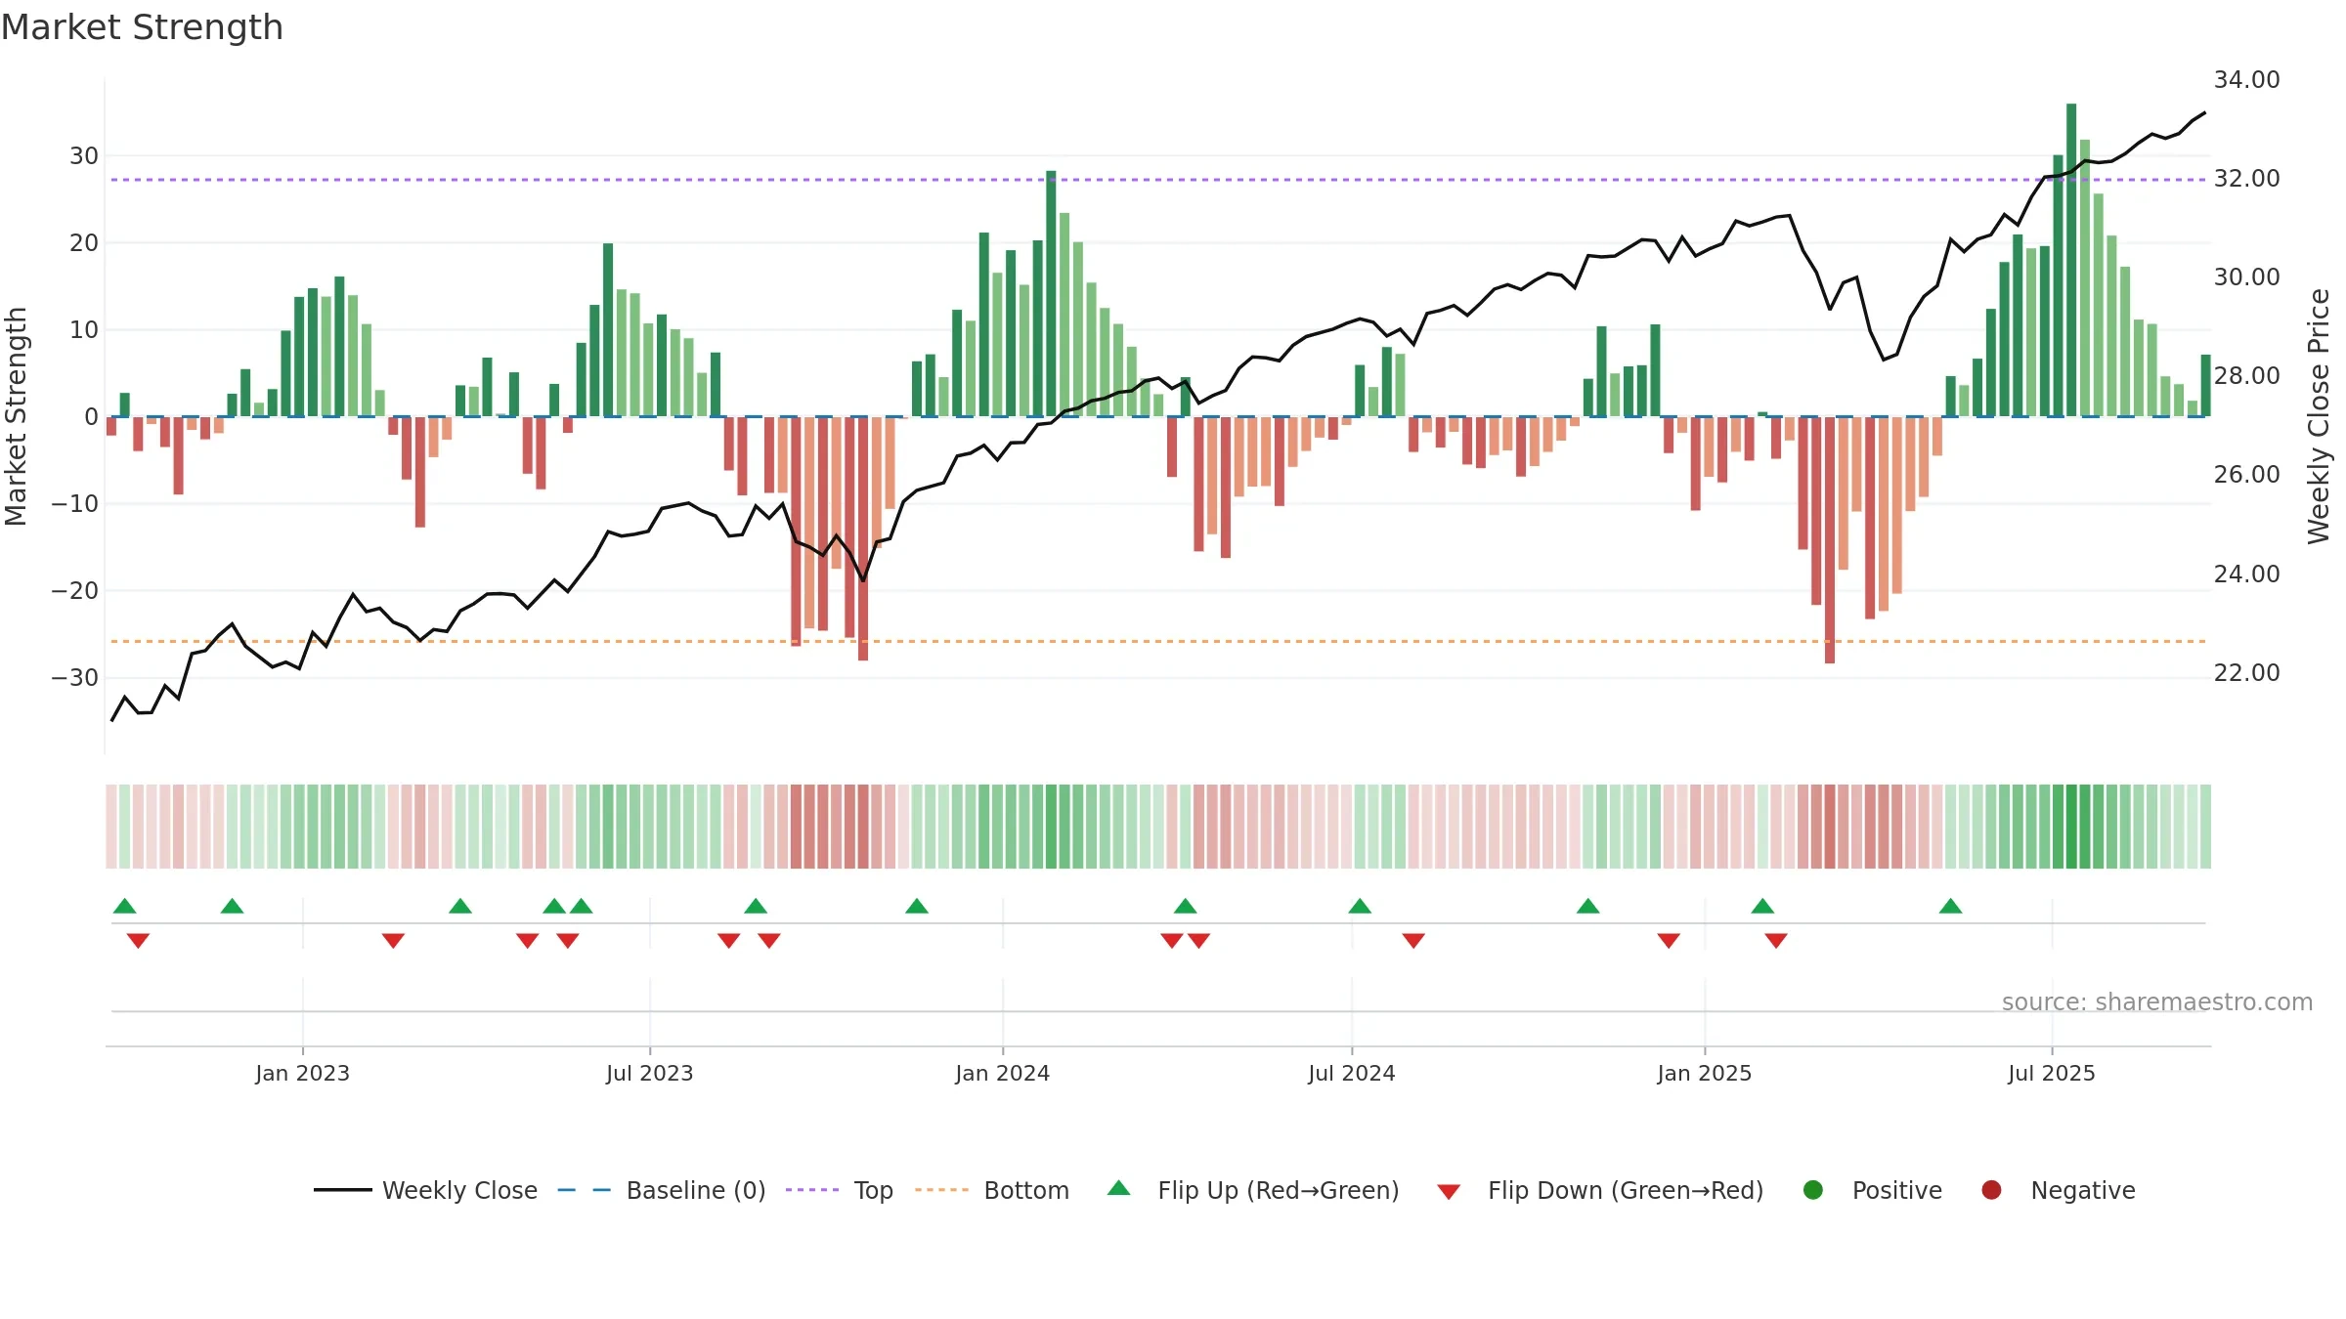The height and width of the screenshot is (1319, 2346).
Task: Click the Negative legend label
Action: pos(2083,1190)
